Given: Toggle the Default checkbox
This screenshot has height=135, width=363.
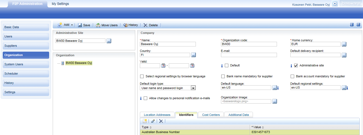Looking at the screenshot, I should pos(226,66).
